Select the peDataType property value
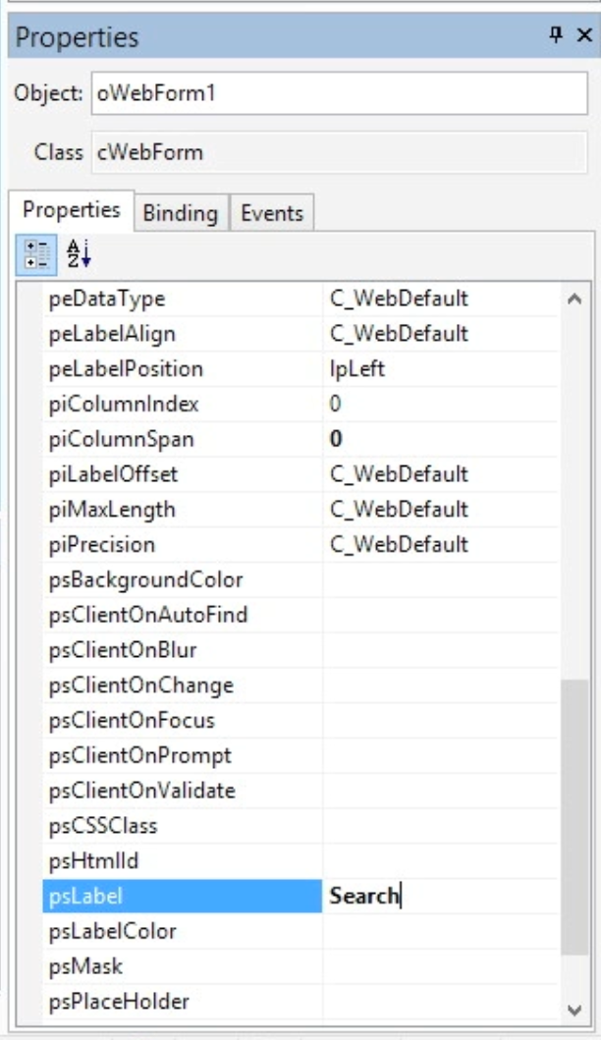The width and height of the screenshot is (601, 1040). click(440, 299)
